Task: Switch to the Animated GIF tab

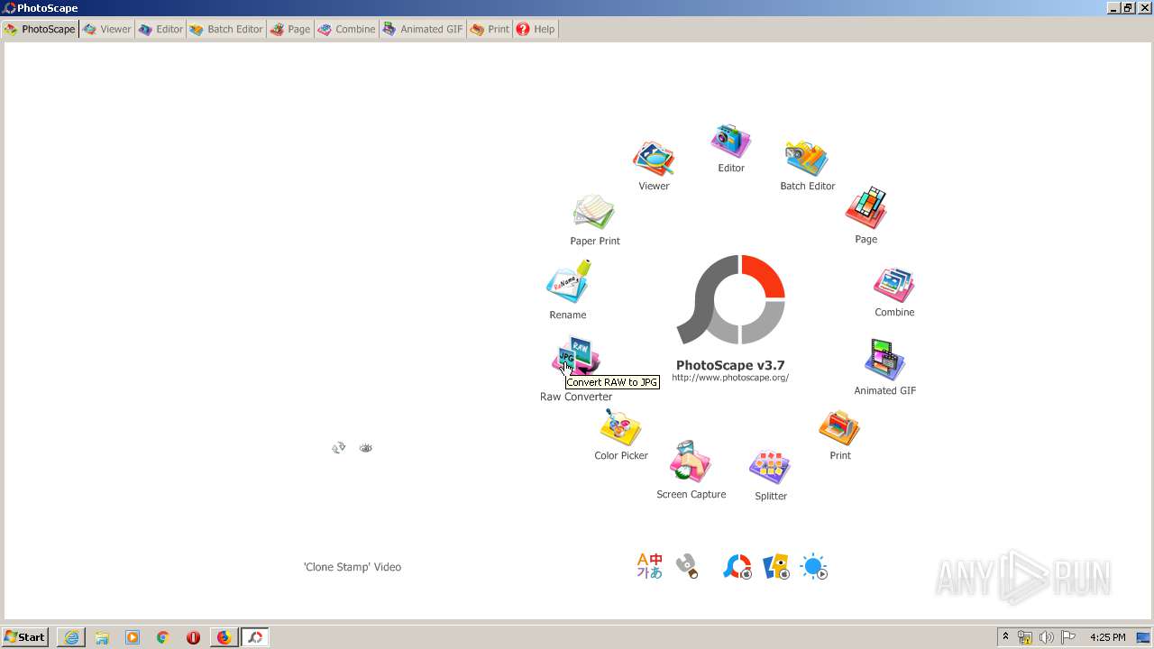Action: (423, 29)
